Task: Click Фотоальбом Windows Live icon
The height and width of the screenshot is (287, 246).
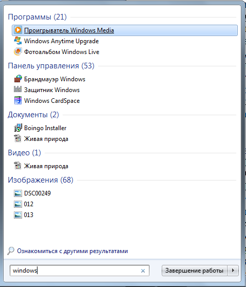Action: (x=18, y=51)
